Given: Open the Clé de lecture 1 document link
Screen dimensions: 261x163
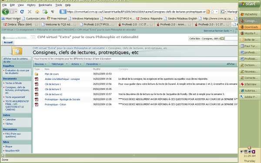Looking at the screenshot, I should click(53, 84).
